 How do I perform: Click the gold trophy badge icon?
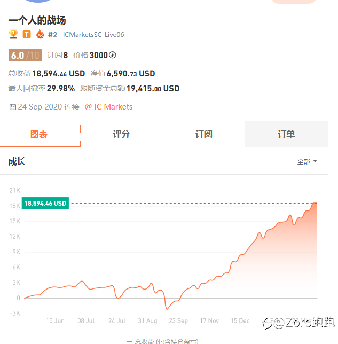click(13, 34)
